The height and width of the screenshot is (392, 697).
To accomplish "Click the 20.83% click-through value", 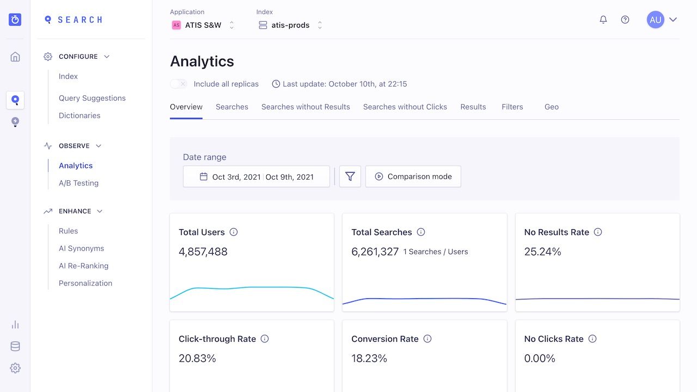I will point(197,358).
